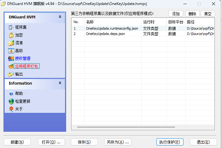Click the 高级 advanced settings icon
This screenshot has height=148, width=222.
[x=11, y=51]
